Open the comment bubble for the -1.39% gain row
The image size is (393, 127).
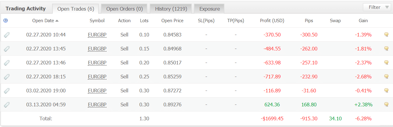point(386,35)
